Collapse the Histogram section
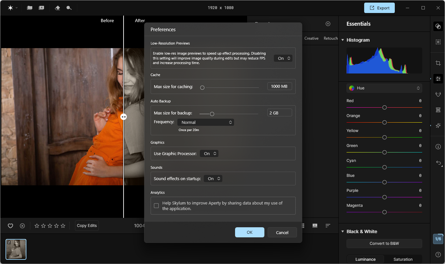This screenshot has height=264, width=445. click(343, 40)
